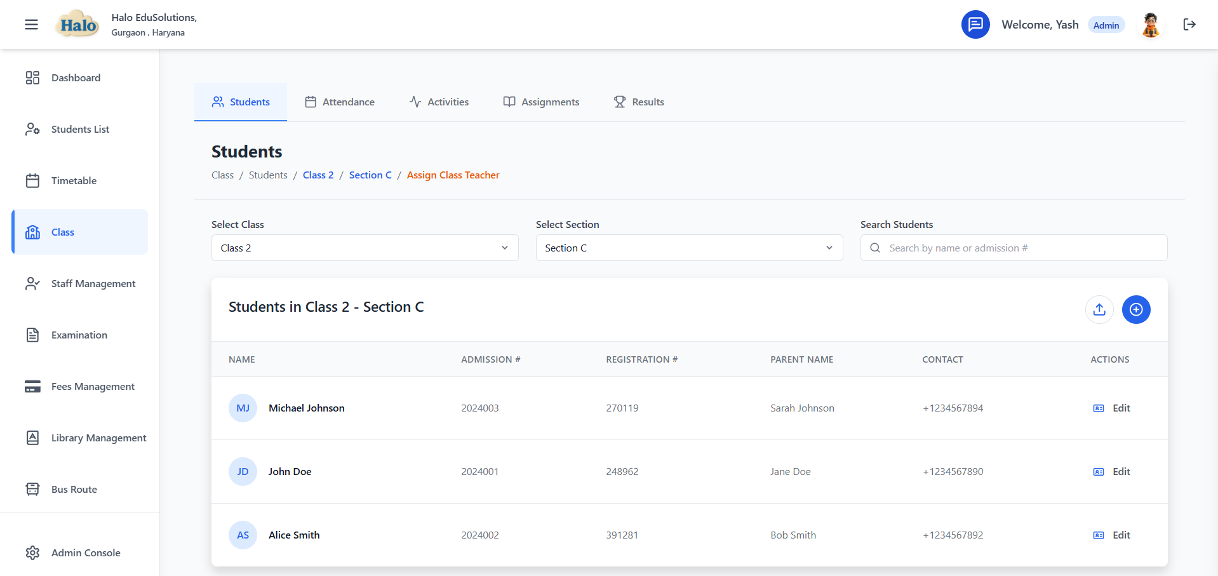The image size is (1218, 576).
Task: Expand the Assignments tab chevron area
Action: coord(540,102)
